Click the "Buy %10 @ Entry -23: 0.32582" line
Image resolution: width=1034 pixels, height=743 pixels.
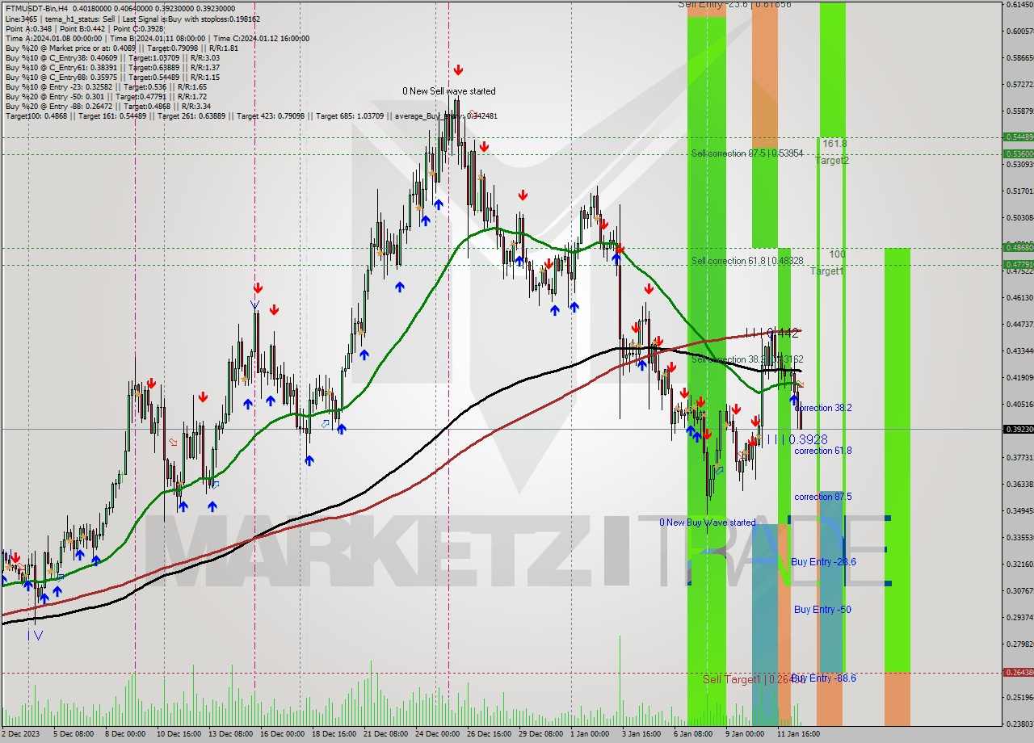click(106, 86)
